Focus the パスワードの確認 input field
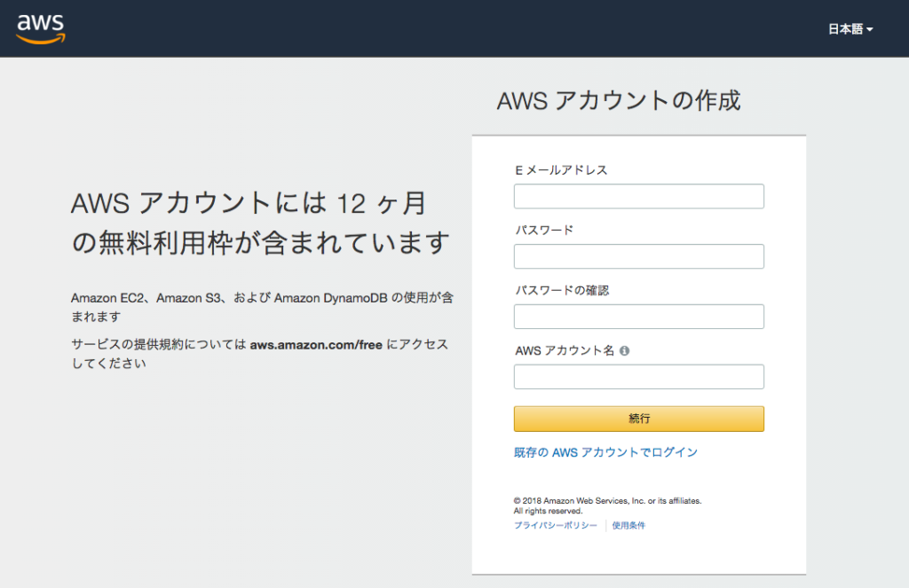This screenshot has height=588, width=909. (x=639, y=317)
